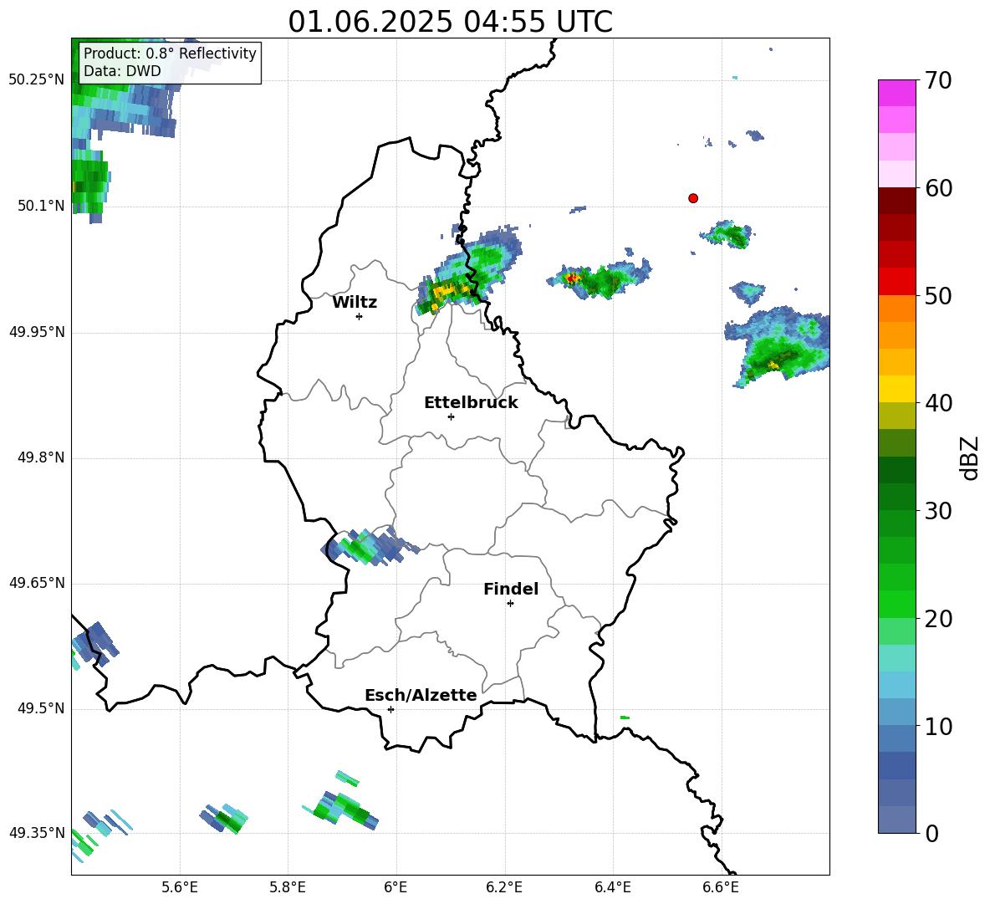Viewport: 990px width, 904px height.
Task: Click the magenta swatch atop the colorbar
Action: [896, 93]
